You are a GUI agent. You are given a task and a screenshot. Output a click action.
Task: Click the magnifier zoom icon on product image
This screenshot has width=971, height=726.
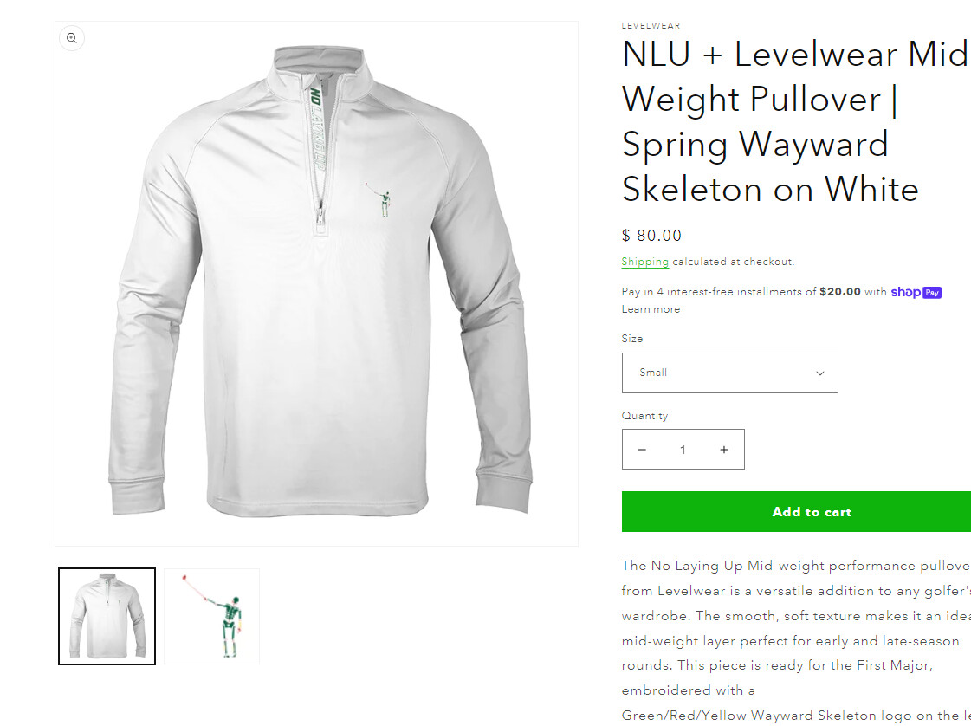[72, 38]
